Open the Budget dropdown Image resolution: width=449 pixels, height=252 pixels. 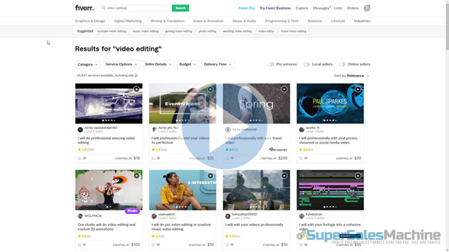pos(187,65)
